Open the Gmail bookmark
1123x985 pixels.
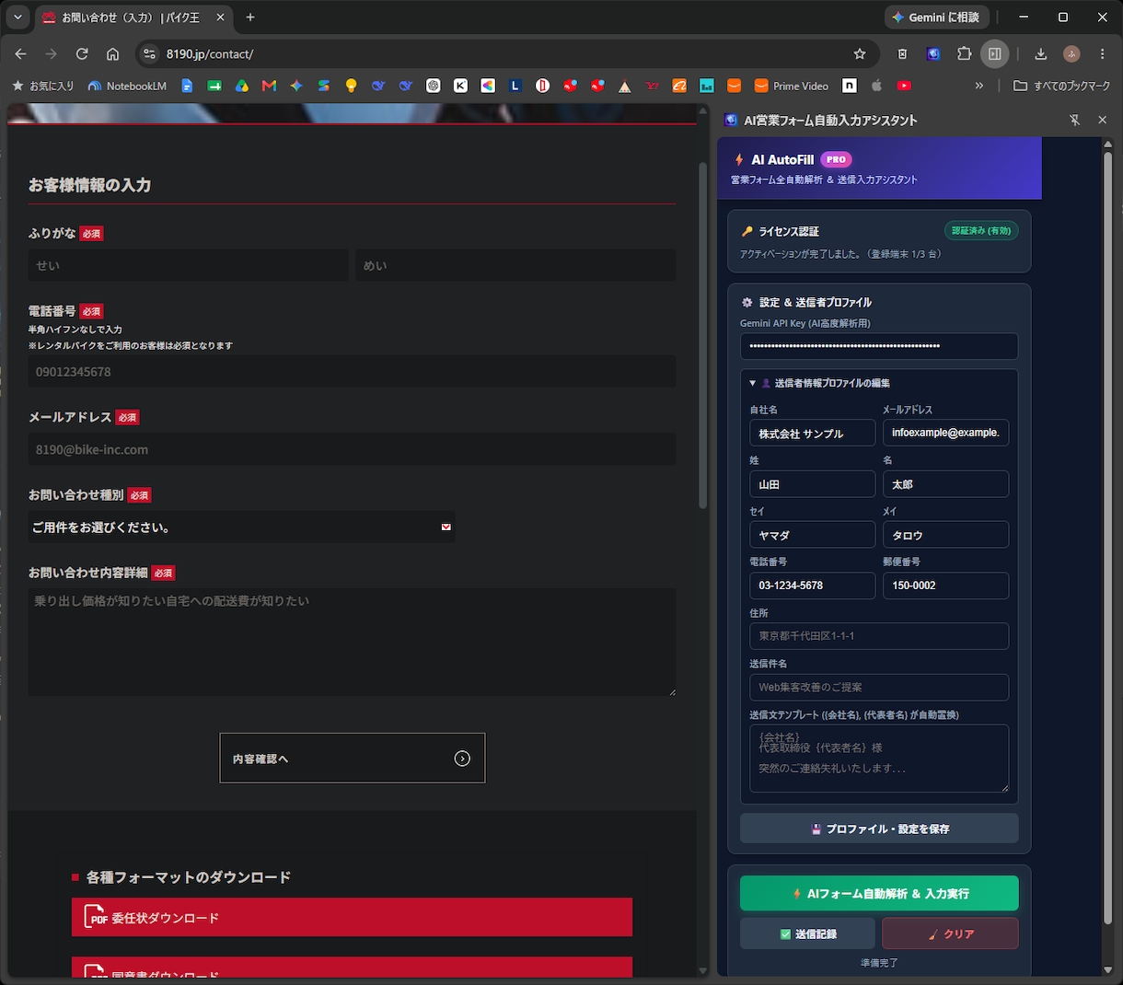269,86
